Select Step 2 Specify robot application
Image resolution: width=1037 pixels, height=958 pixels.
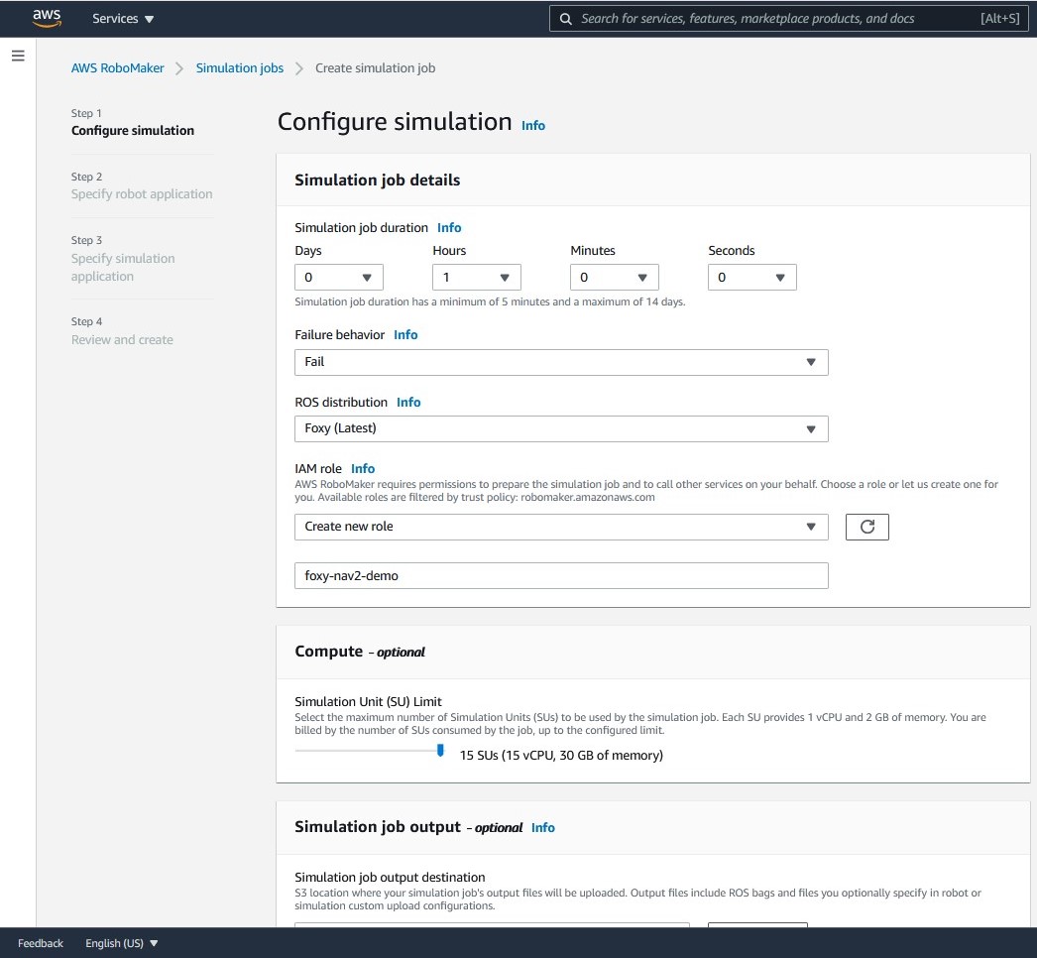[142, 185]
